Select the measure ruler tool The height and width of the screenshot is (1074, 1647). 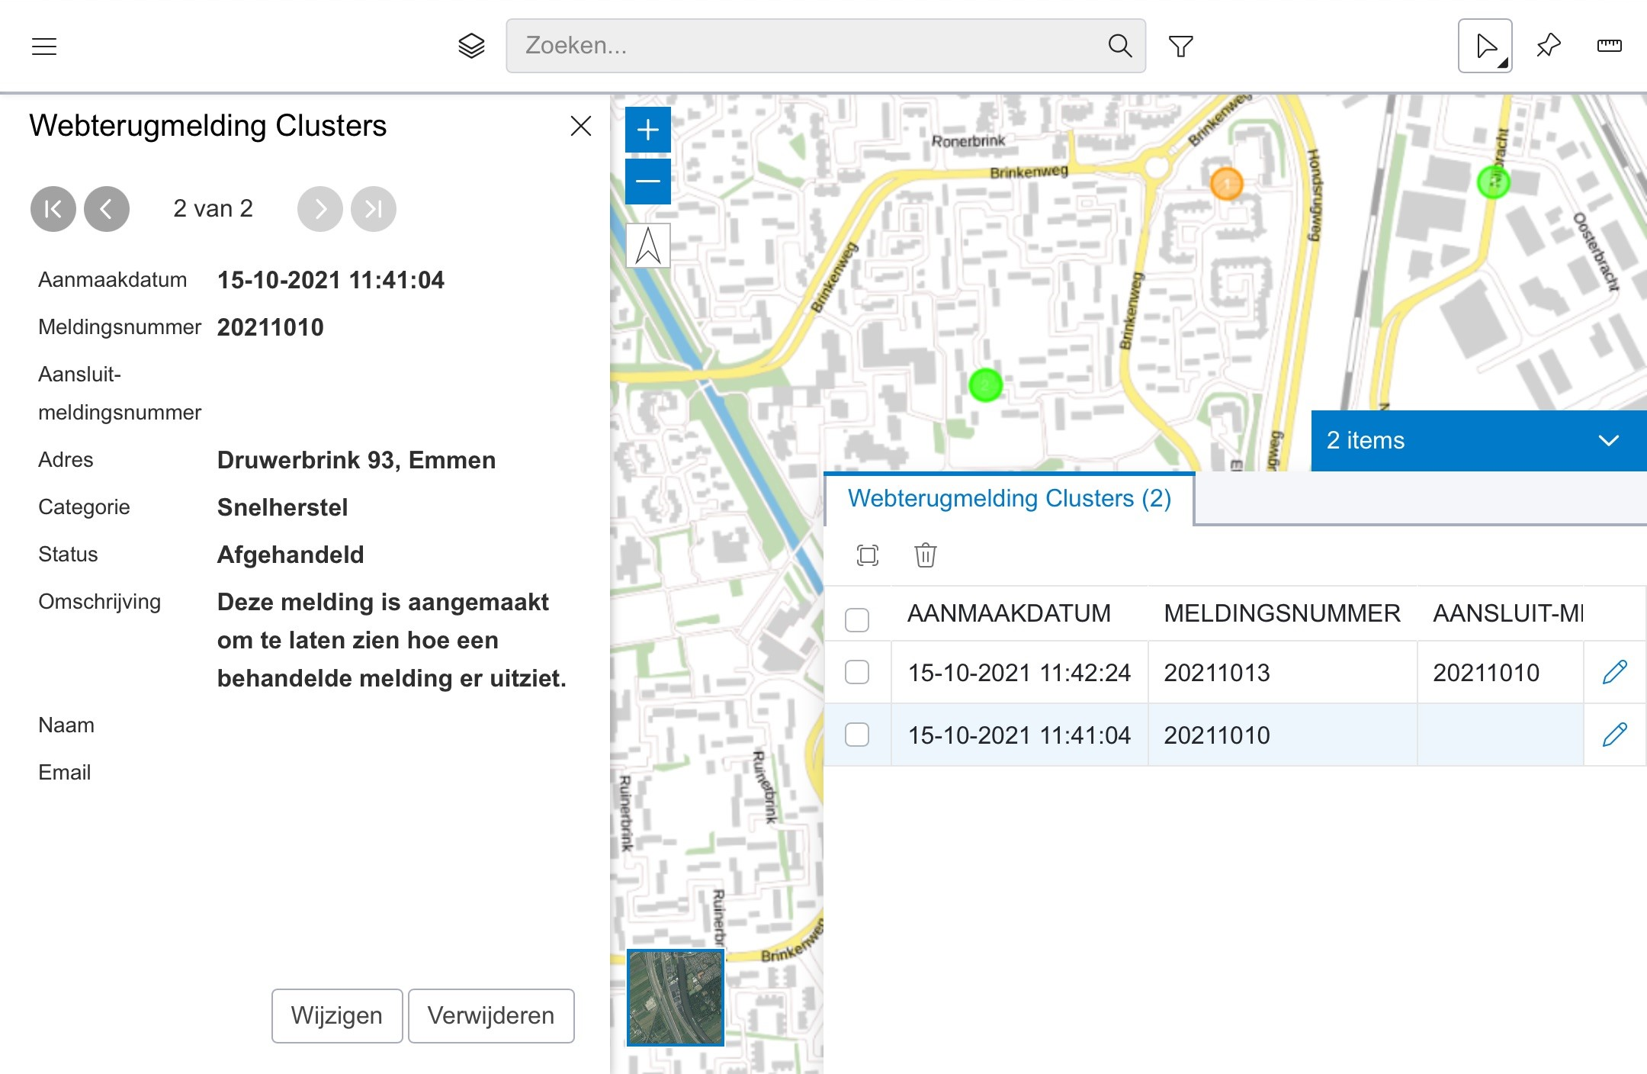[1609, 46]
